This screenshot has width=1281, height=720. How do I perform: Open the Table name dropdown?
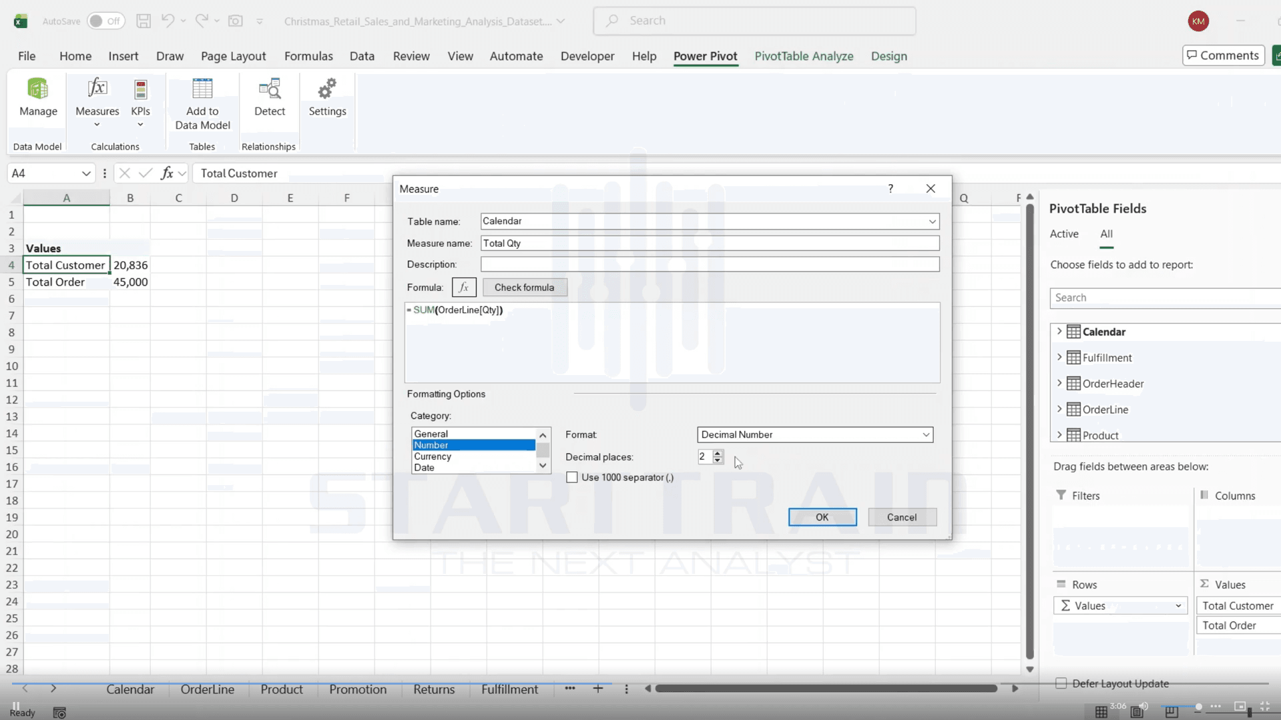pyautogui.click(x=932, y=222)
